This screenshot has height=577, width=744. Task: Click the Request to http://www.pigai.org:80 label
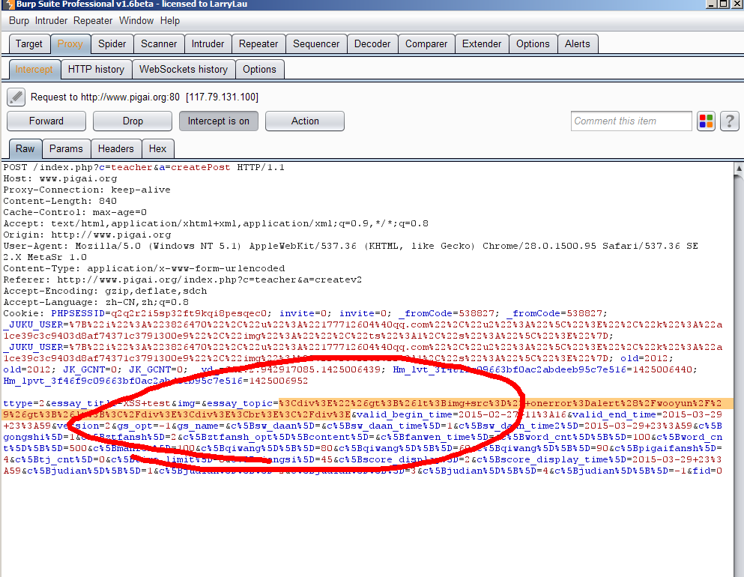click(145, 97)
